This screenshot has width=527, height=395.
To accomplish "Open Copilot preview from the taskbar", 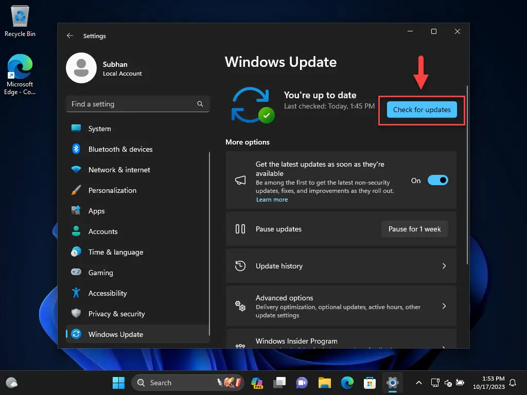I will coord(257,383).
